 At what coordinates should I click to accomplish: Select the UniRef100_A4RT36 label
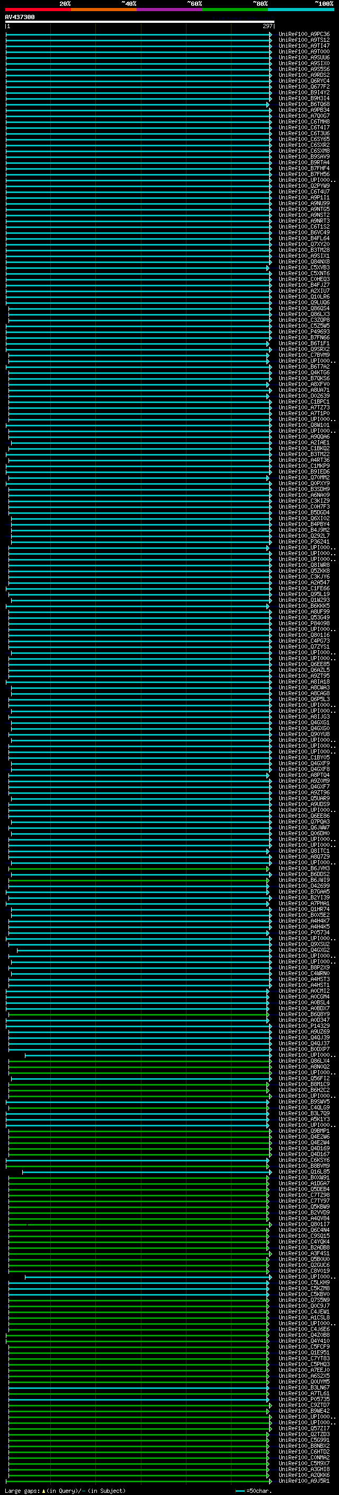tap(304, 460)
